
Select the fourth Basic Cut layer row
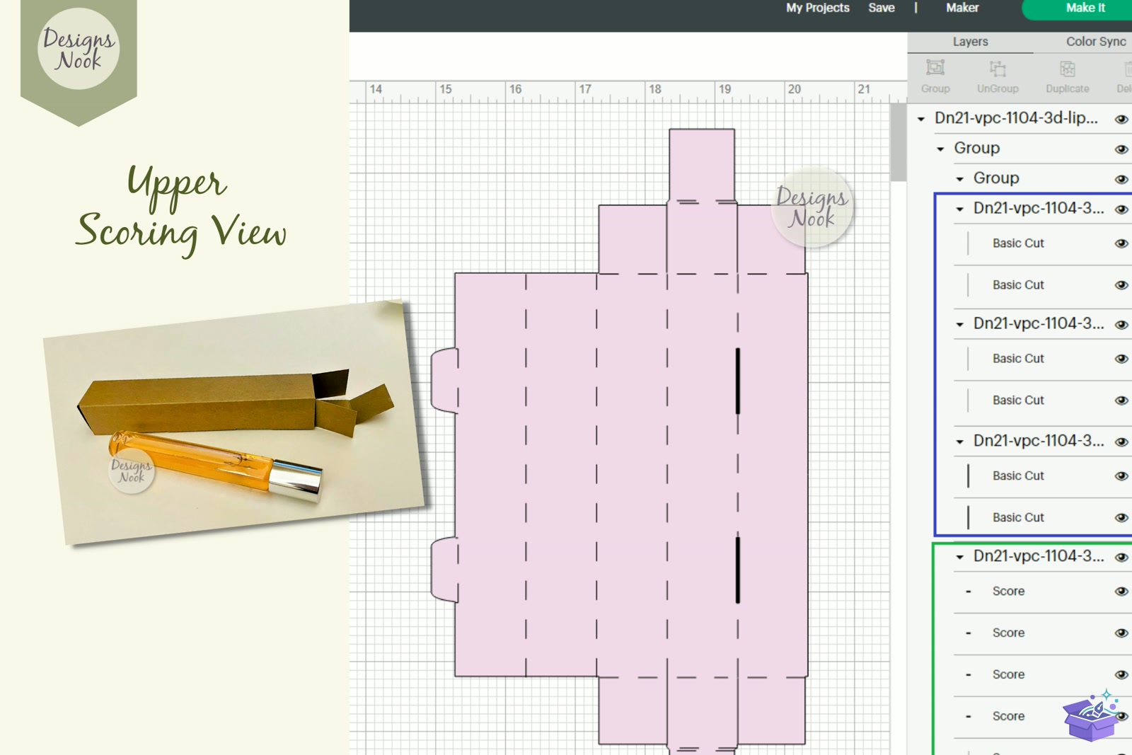click(1043, 400)
